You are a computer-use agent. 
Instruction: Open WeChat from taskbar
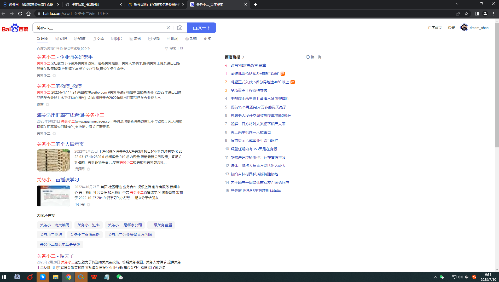click(119, 277)
